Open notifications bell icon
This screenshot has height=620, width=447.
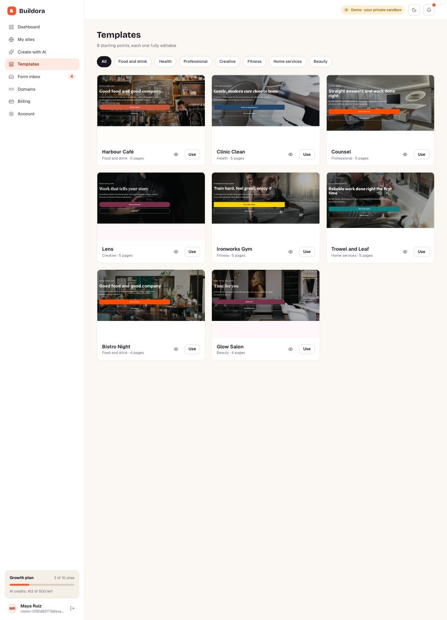tap(429, 10)
